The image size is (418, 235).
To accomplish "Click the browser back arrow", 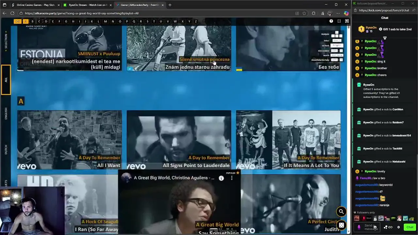I will pos(4,13).
